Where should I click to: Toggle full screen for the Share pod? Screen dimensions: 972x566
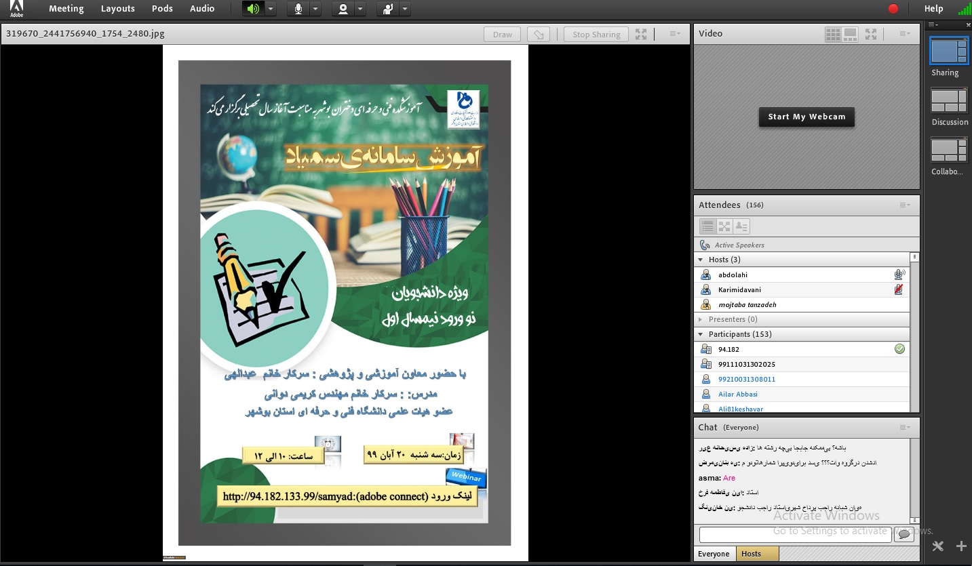pyautogui.click(x=641, y=34)
